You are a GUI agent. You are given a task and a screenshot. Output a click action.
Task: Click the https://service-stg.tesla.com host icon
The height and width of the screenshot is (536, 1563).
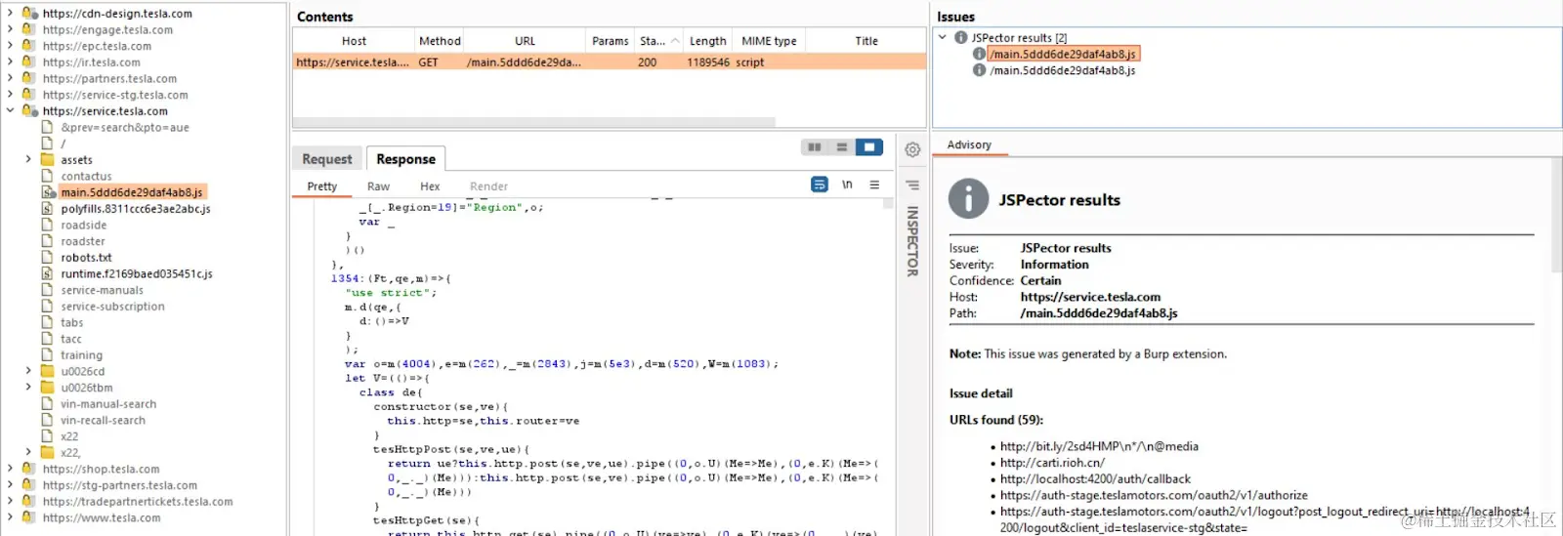29,95
